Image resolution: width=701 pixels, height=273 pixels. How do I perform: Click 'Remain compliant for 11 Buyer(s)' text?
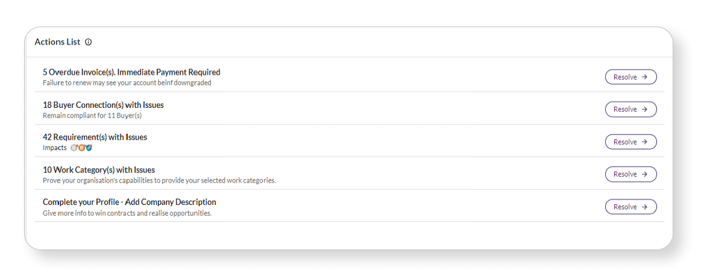click(92, 116)
